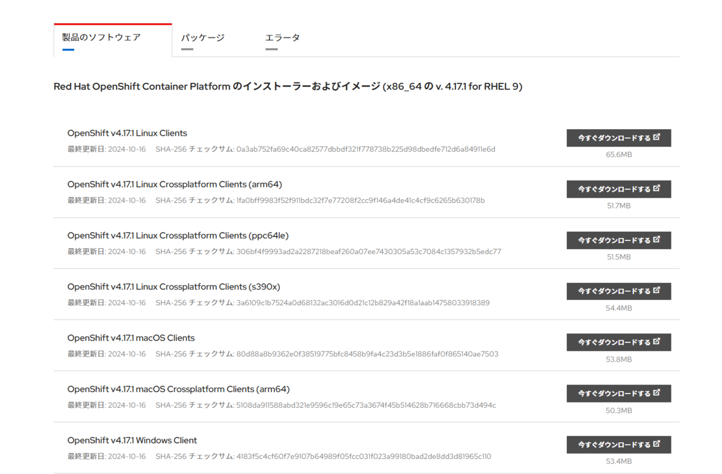The image size is (722, 474).
Task: Switch to the パッケージ tab
Action: pos(203,37)
